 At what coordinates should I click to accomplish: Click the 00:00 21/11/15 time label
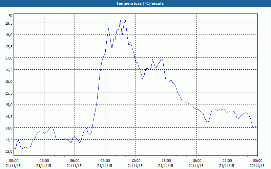click(13, 163)
